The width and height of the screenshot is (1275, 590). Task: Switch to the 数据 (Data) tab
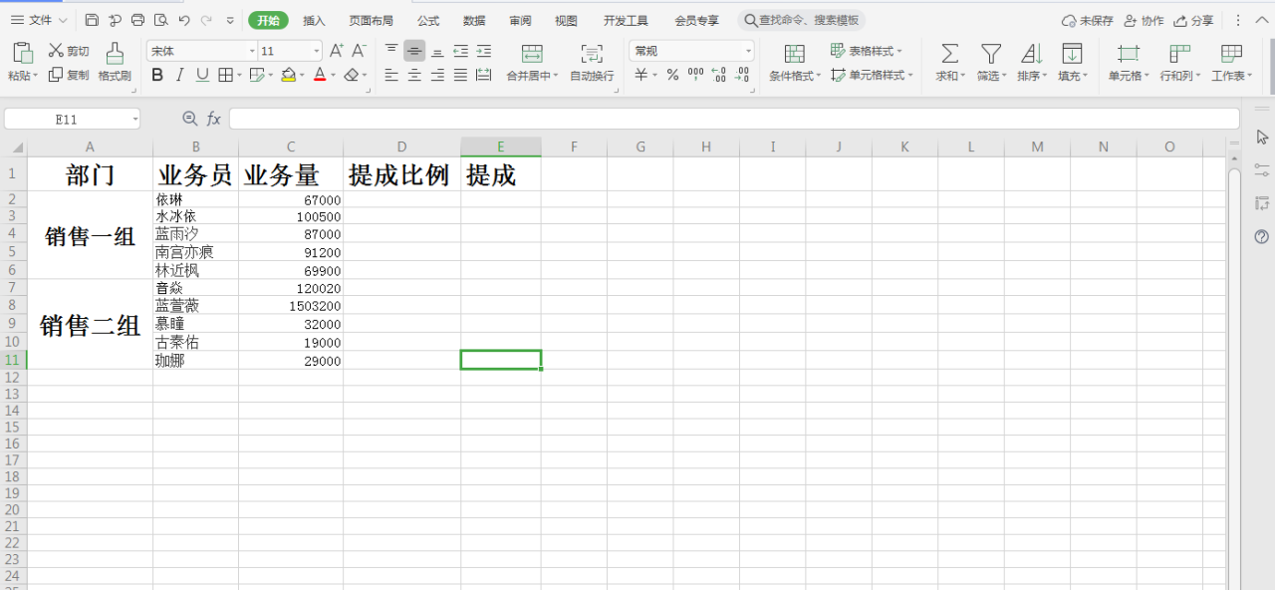(474, 20)
